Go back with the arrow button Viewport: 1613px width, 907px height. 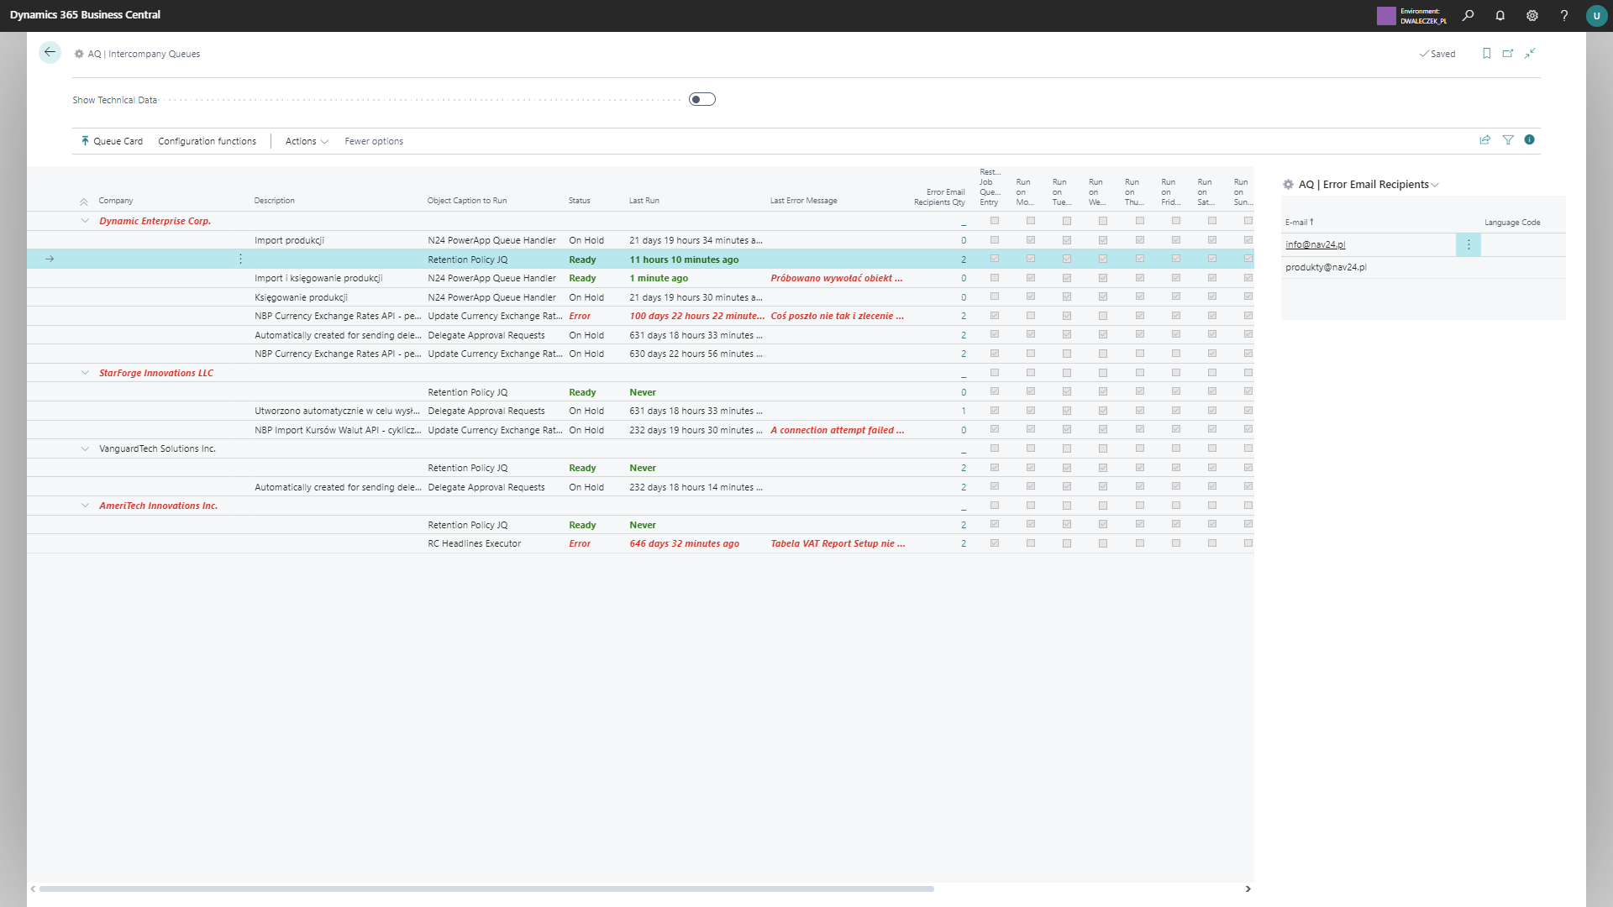click(50, 52)
